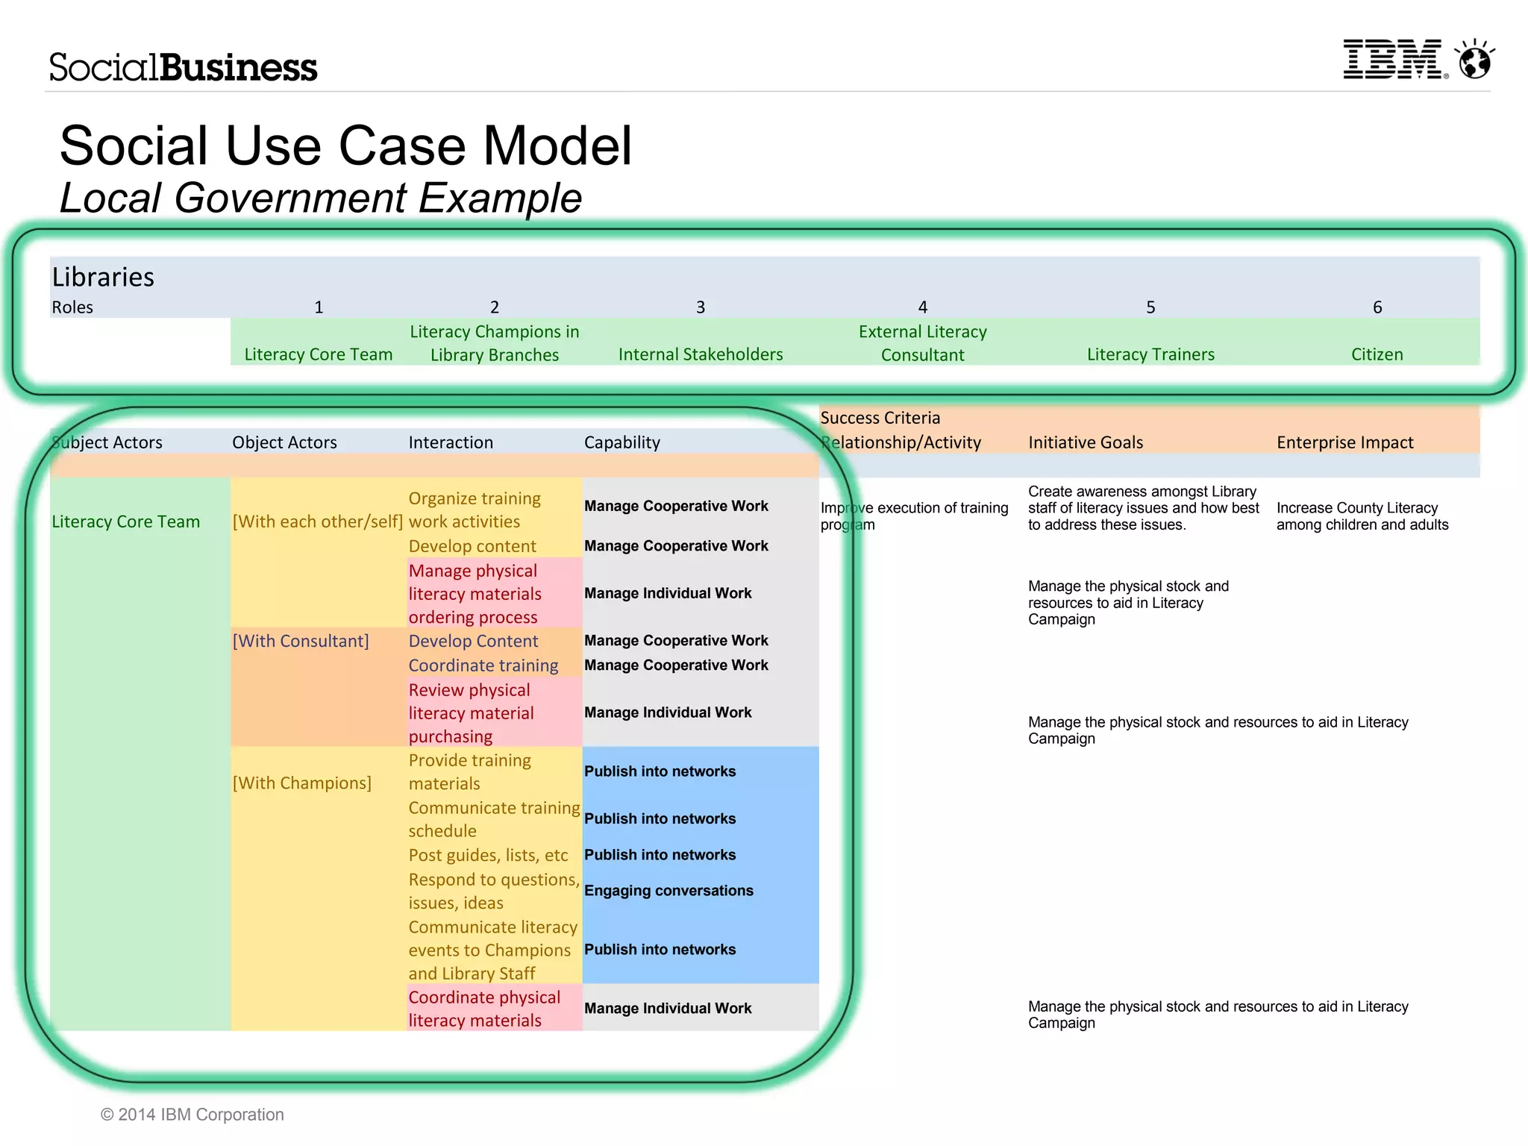The height and width of the screenshot is (1146, 1528).
Task: Click Create awareness amongst Library staff goal
Action: tap(1143, 508)
